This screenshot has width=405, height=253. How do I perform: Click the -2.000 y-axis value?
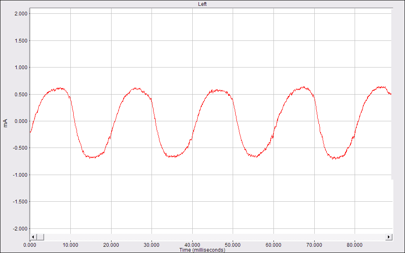tap(20, 229)
